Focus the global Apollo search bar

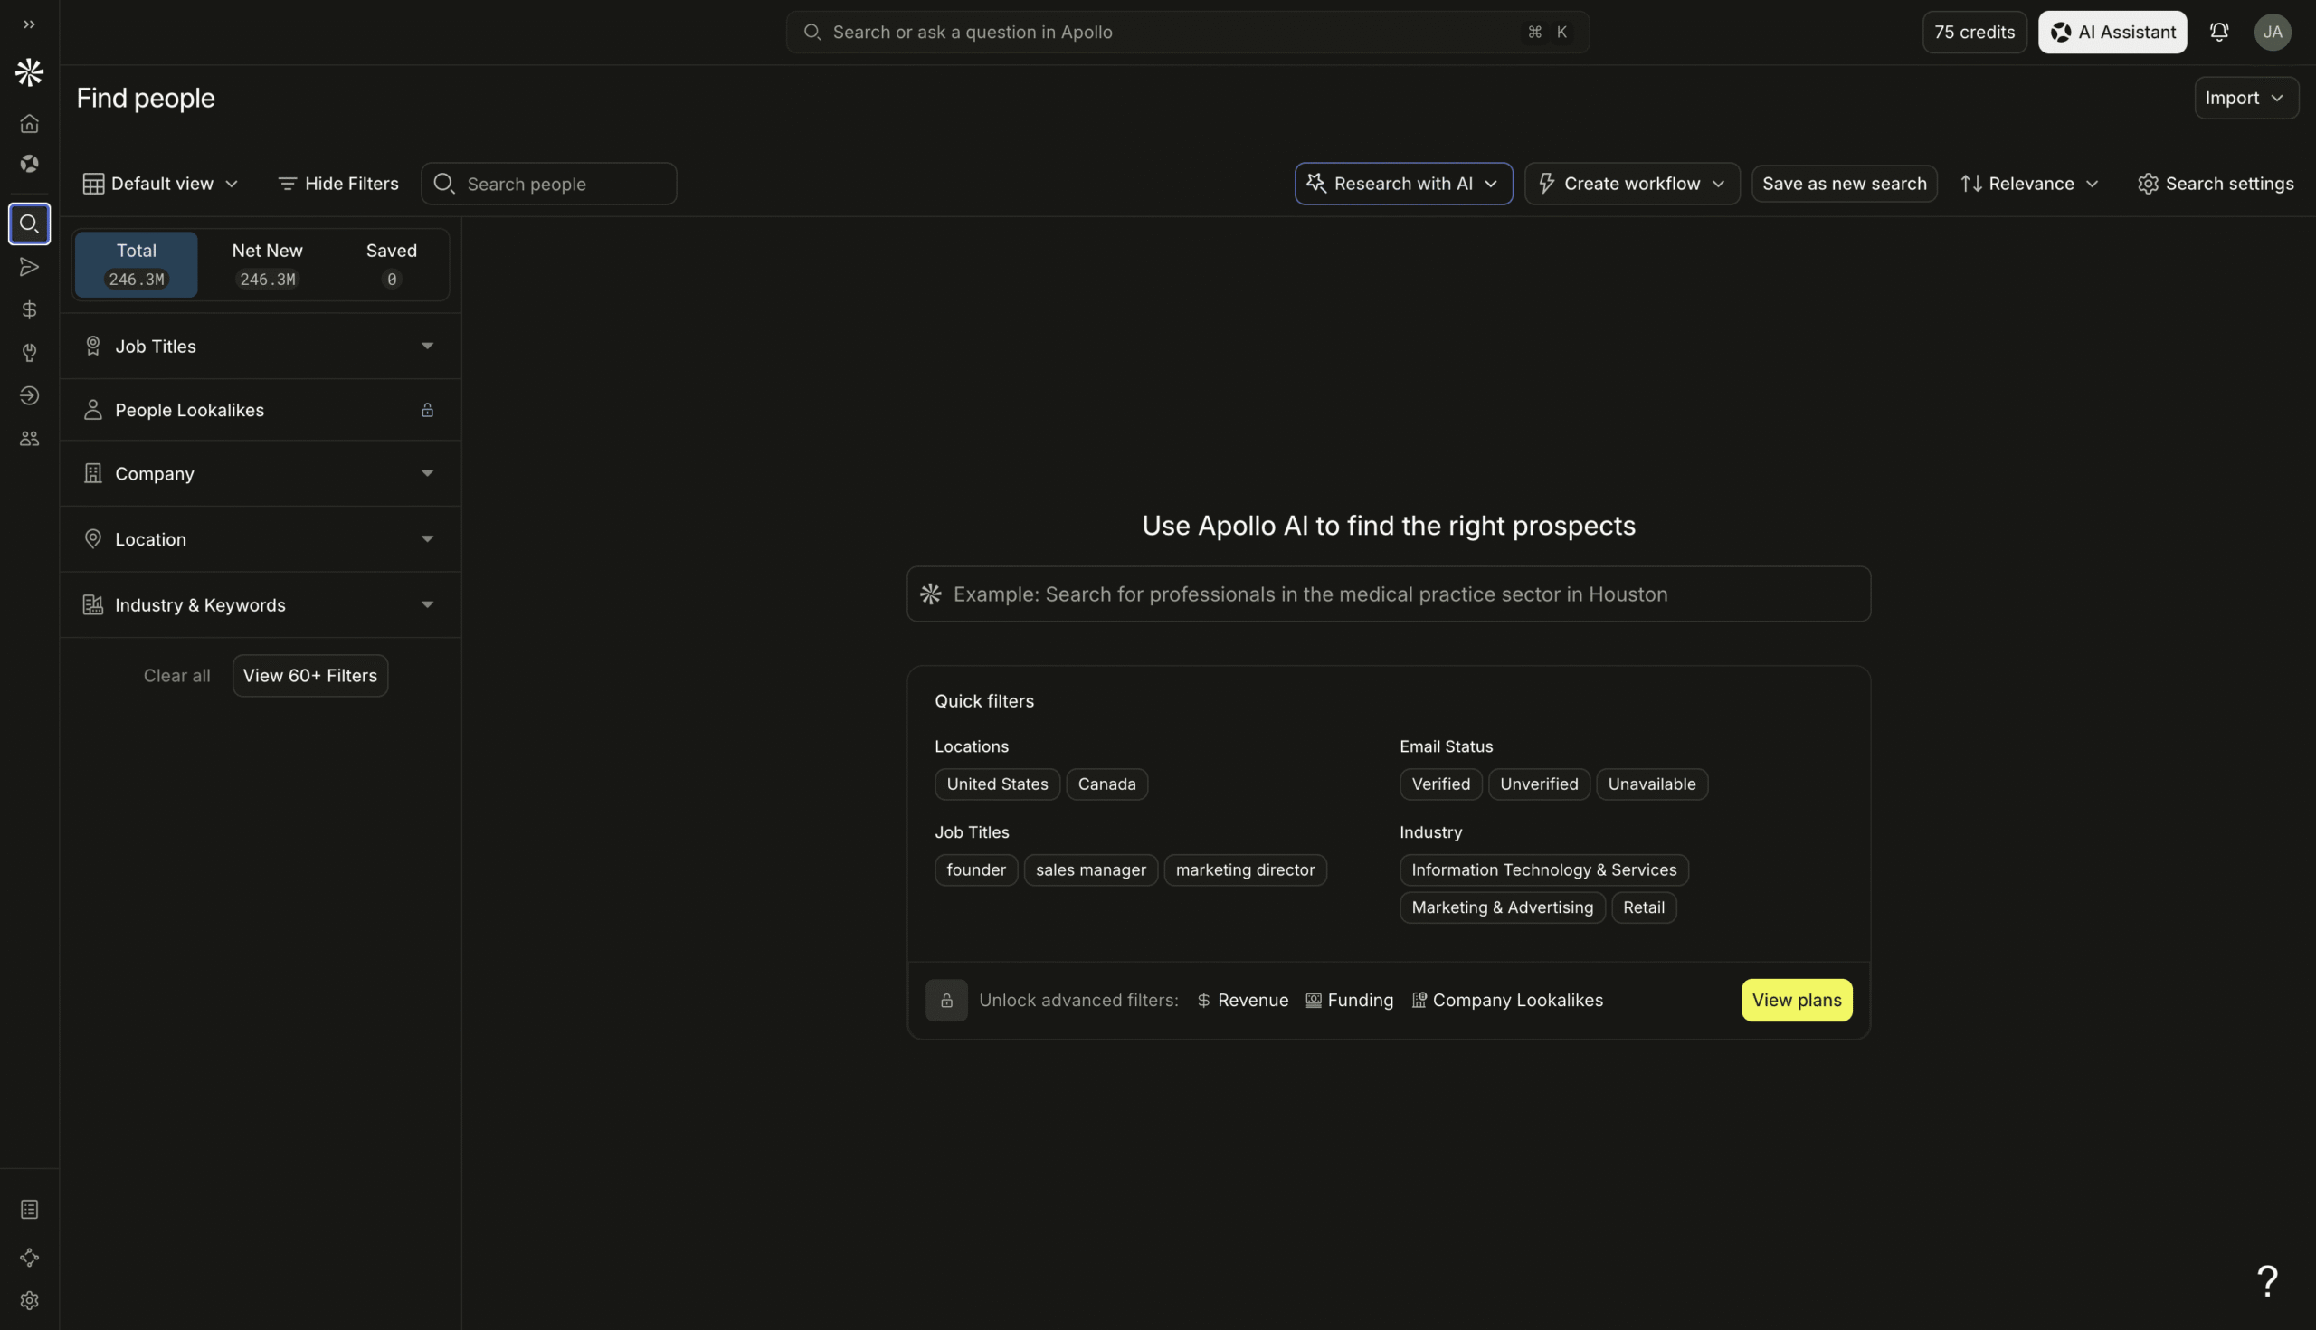[x=1187, y=32]
